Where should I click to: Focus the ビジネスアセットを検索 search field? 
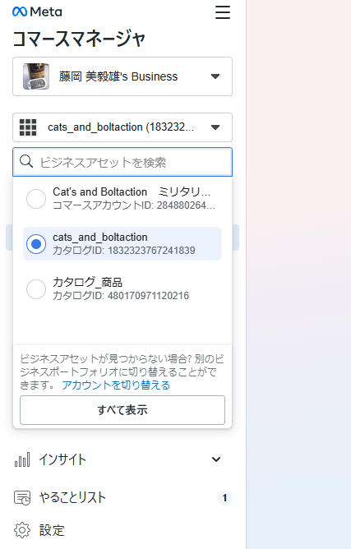[x=122, y=162]
